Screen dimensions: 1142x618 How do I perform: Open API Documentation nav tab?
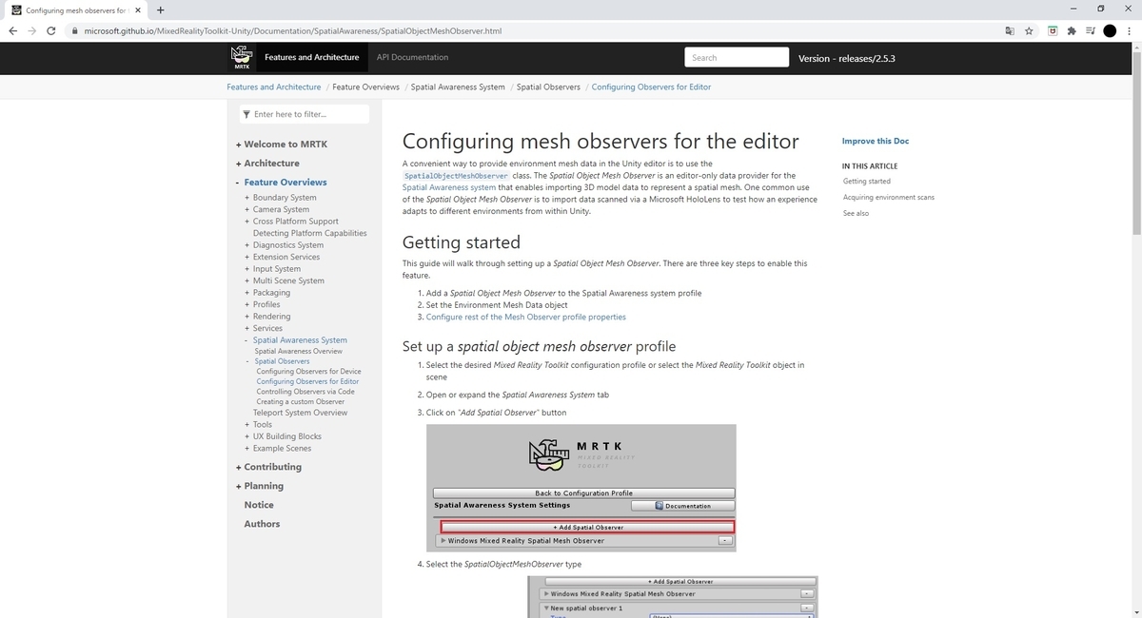pyautogui.click(x=412, y=57)
